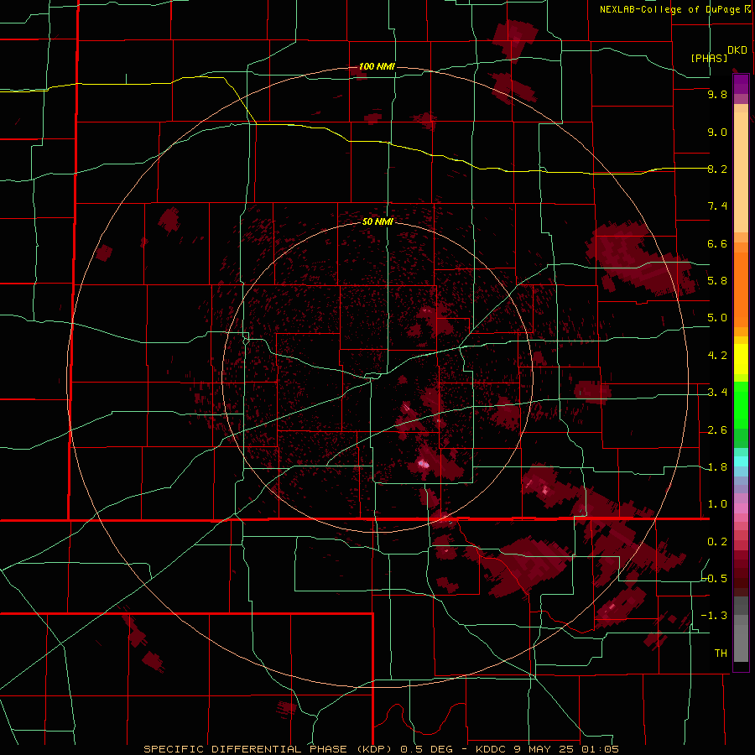Click the 7.4 value on color scale
Viewport: 755px width, 755px height.
[x=717, y=206]
